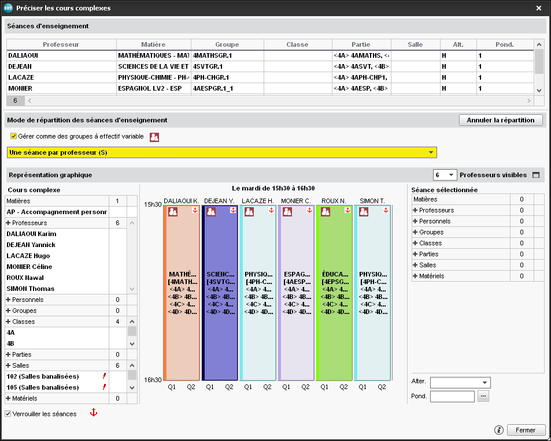Click the group icon in DALIAOUI K. session
551x441 pixels.
click(172, 212)
